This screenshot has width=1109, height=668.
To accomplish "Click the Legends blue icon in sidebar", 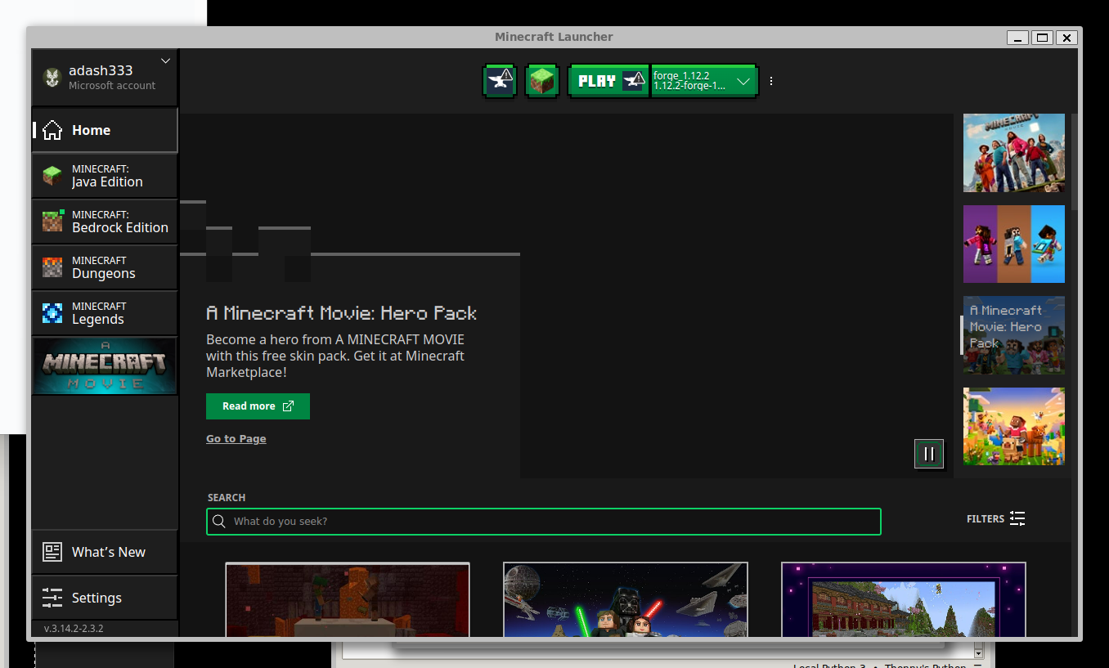I will [x=52, y=313].
